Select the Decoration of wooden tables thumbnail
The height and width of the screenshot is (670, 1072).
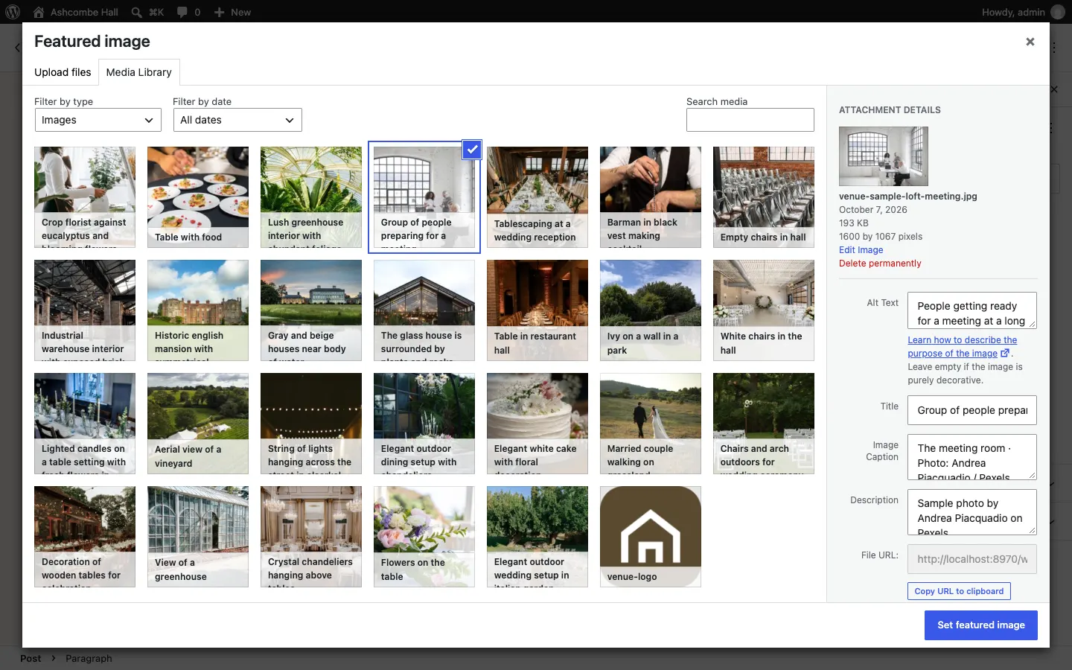[85, 537]
